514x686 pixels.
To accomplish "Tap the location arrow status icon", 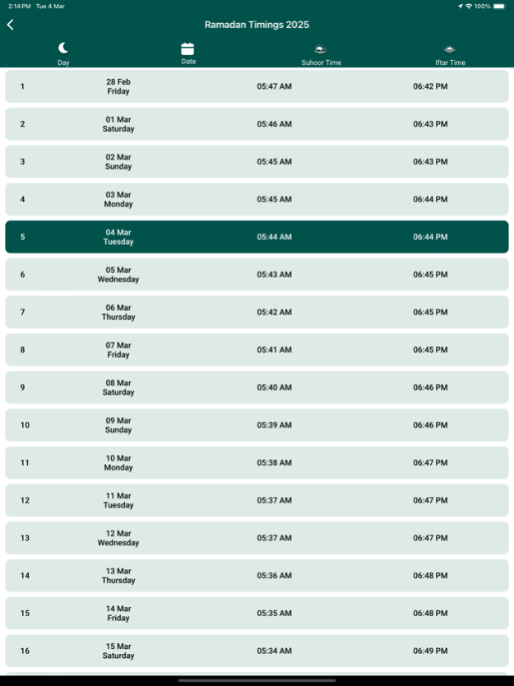I will (460, 6).
